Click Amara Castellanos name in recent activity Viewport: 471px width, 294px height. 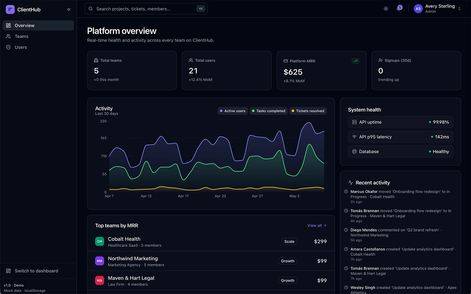pos(368,249)
